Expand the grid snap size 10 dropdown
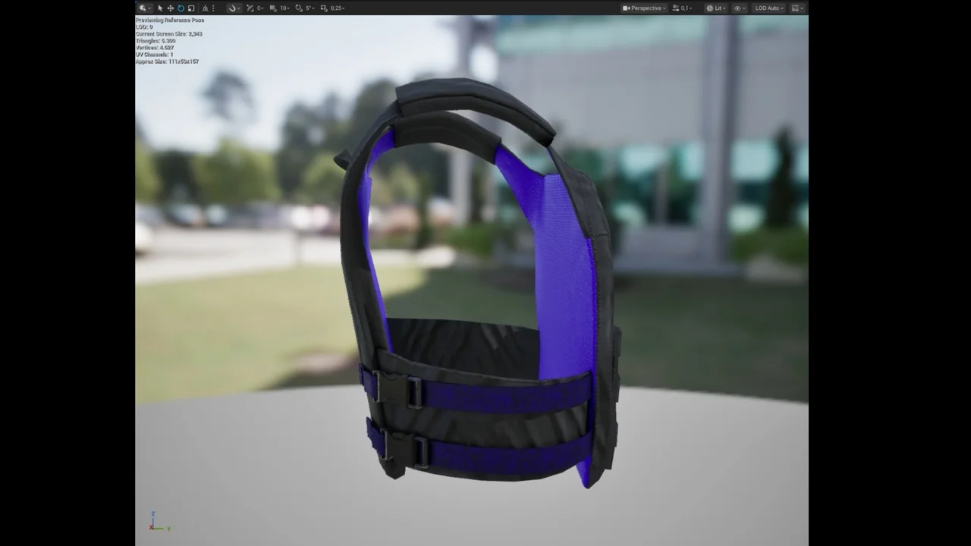 (285, 8)
